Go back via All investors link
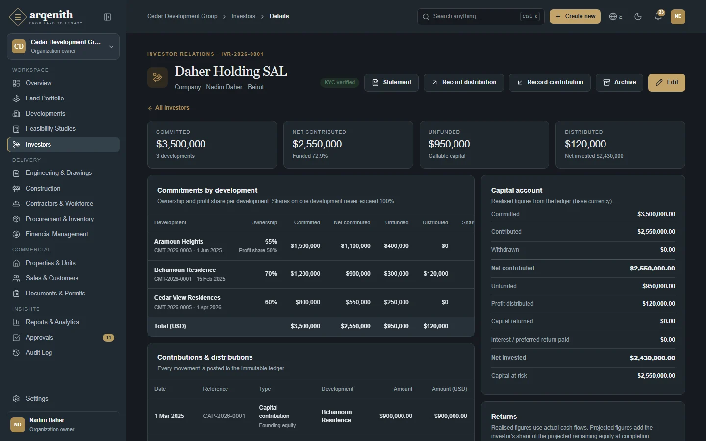 click(x=168, y=108)
